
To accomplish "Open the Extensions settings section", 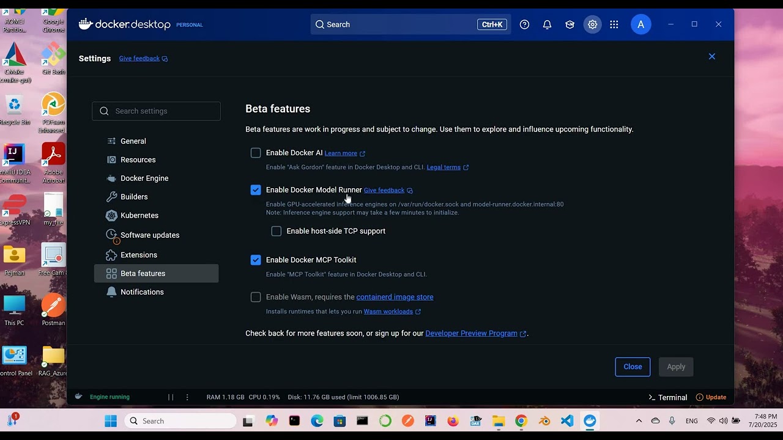I will click(156, 255).
